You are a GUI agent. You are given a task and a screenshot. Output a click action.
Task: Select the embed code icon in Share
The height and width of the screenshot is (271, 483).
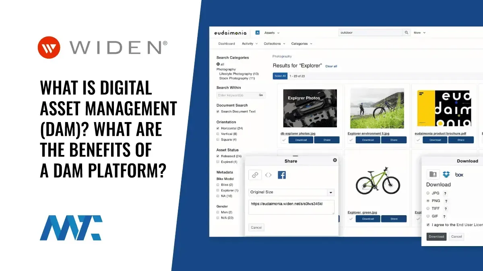(x=268, y=175)
